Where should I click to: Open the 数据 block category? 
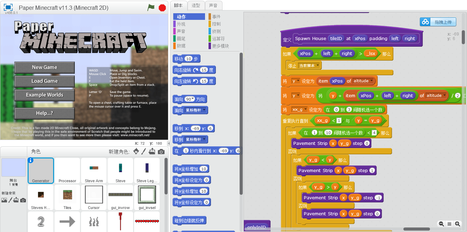[189, 46]
